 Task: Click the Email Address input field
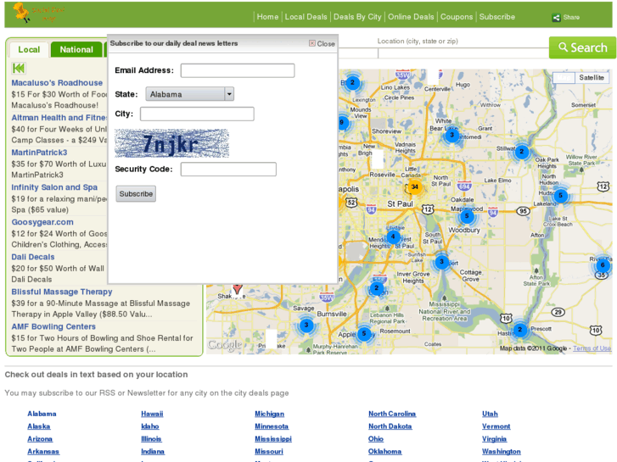click(x=238, y=70)
